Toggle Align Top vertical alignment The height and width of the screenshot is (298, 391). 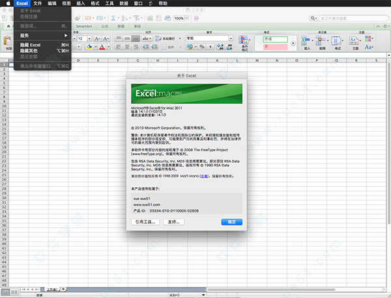coord(119,38)
